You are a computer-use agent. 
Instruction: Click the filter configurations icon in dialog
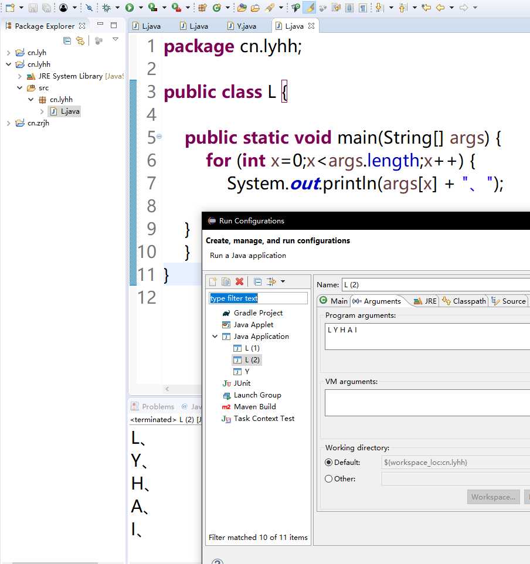pyautogui.click(x=271, y=281)
